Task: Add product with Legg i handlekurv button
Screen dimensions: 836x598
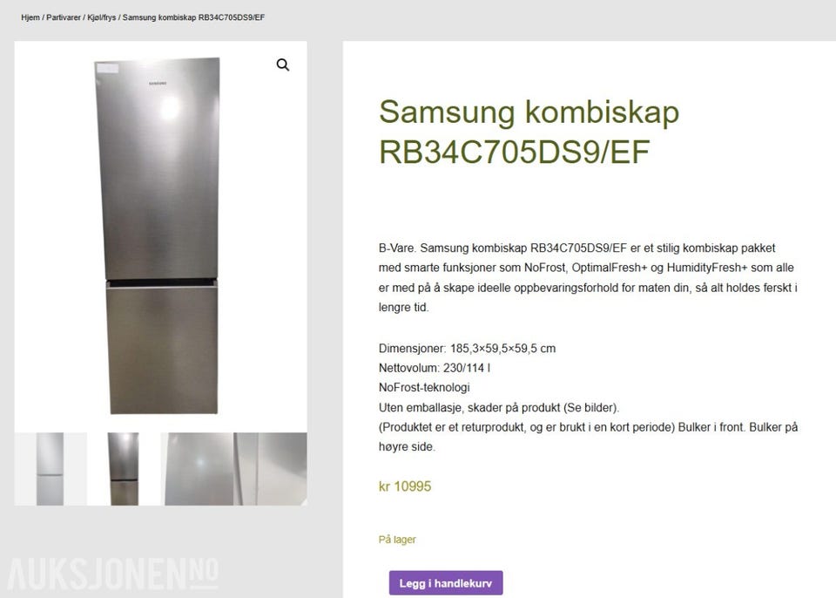Action: (446, 583)
